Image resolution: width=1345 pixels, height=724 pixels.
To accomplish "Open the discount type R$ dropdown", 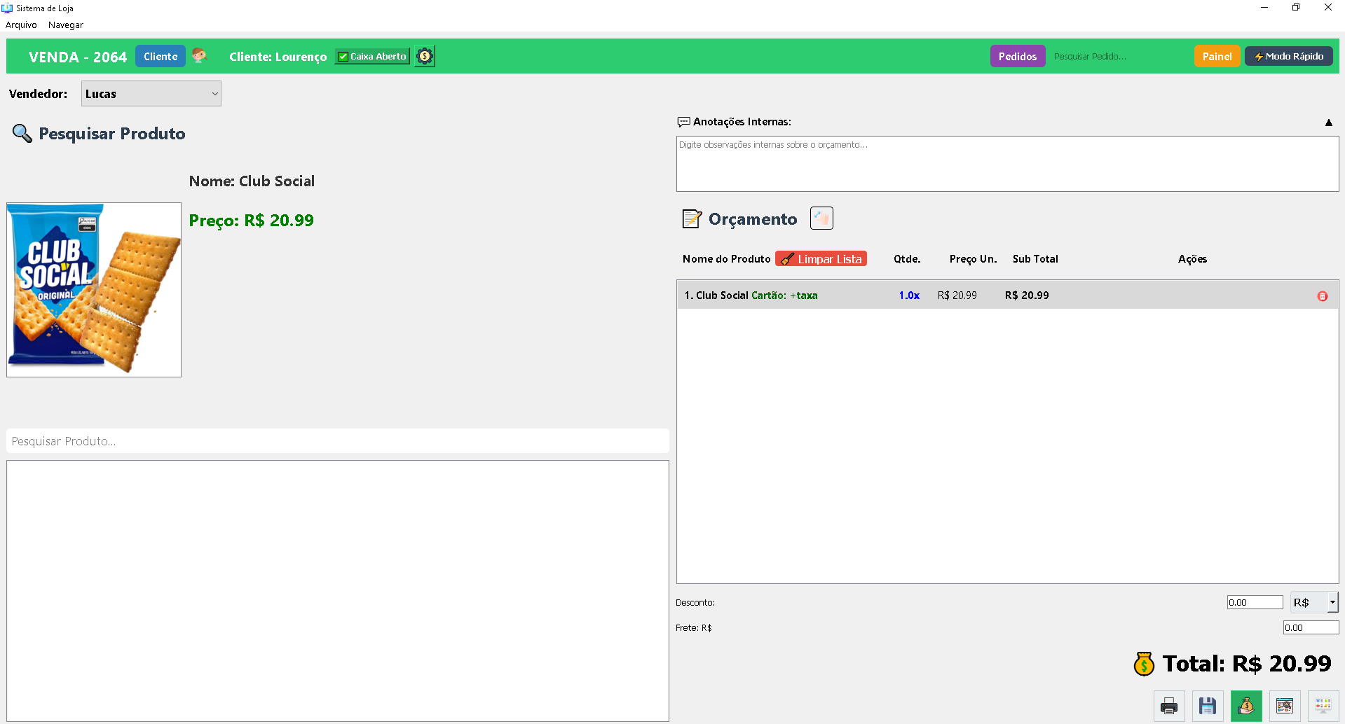I will [x=1332, y=602].
